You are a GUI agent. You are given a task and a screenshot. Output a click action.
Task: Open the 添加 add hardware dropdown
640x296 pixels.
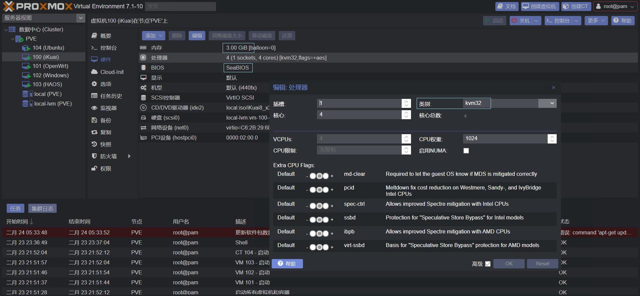(153, 36)
